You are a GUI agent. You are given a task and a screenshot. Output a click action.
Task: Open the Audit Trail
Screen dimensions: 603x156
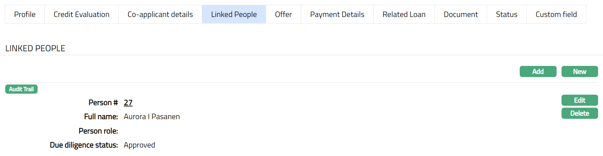[x=21, y=89]
